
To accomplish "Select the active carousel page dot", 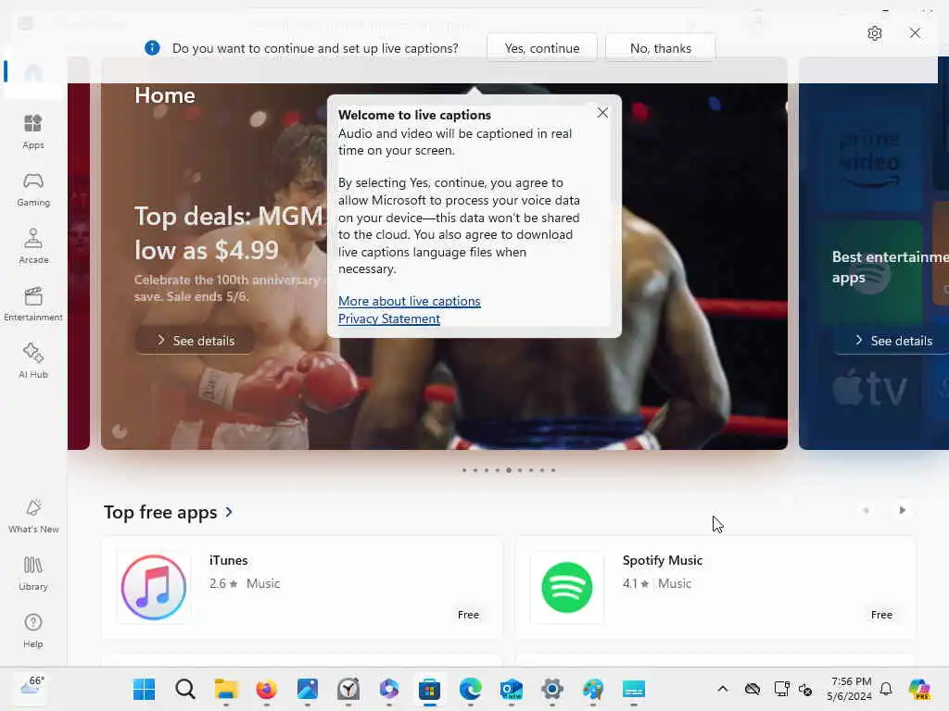I will (x=509, y=469).
